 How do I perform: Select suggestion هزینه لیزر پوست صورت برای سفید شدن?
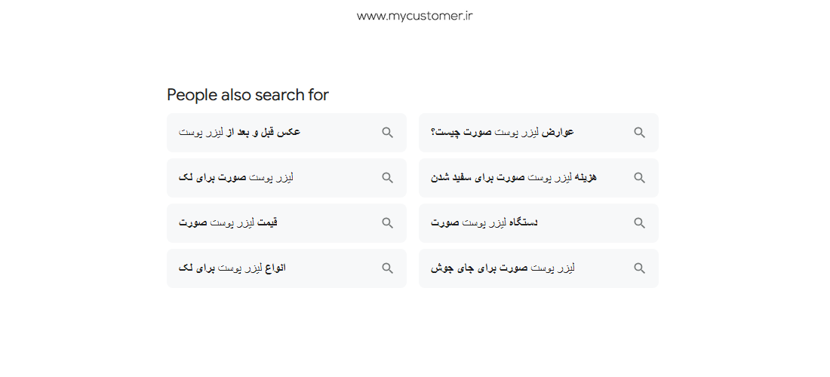[x=513, y=177]
